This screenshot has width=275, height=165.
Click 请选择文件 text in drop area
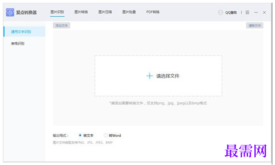pyautogui.click(x=168, y=76)
